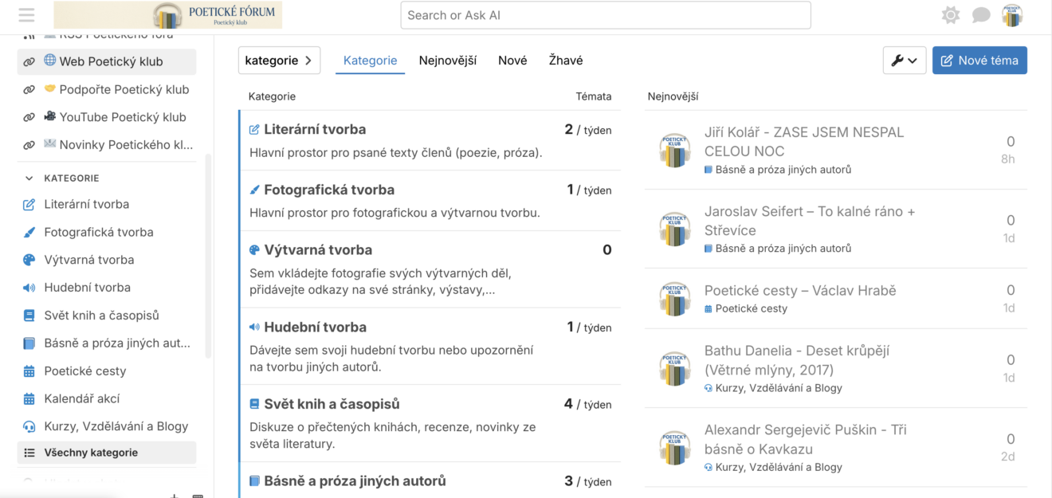
Task: Open topic Alexandr Sergejevič Puškin - Tři básně
Action: tap(806, 439)
